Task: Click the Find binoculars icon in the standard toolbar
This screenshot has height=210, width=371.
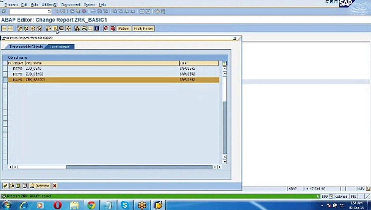Action: 99,11
